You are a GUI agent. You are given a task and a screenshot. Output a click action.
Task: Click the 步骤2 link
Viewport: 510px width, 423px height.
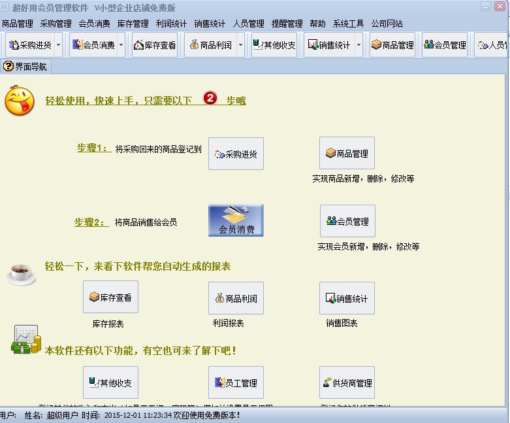tap(91, 222)
